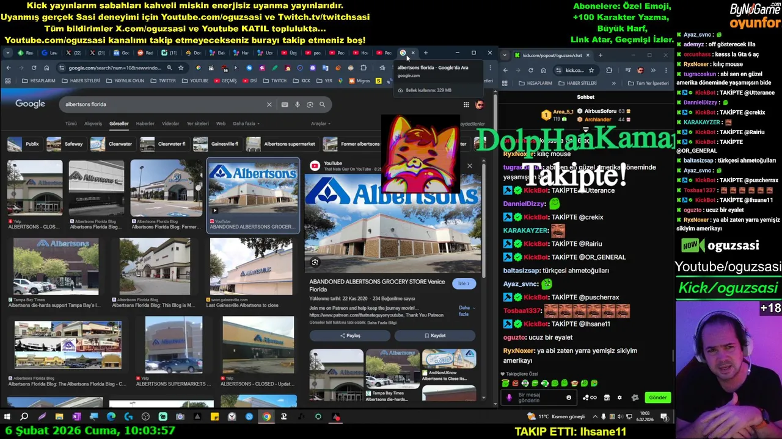Open Chrome extensions puzzle menu
The height and width of the screenshot is (439, 782).
point(364,68)
